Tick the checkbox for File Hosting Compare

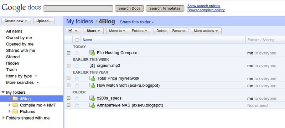click(x=68, y=53)
